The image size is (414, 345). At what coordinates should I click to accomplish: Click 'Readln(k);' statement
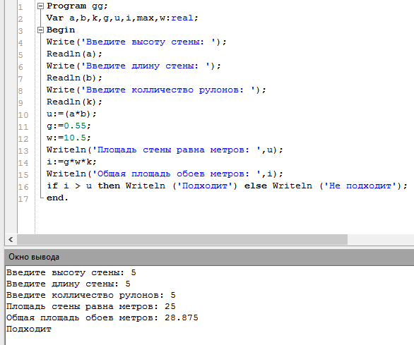[74, 102]
